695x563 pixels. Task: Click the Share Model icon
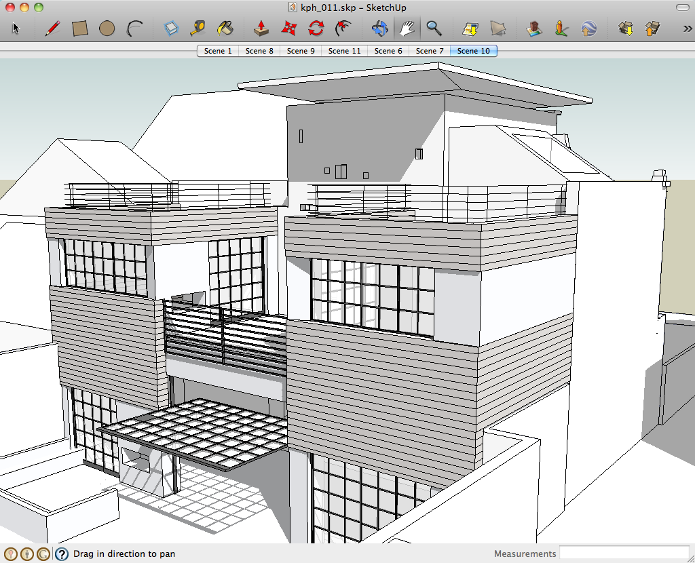pyautogui.click(x=652, y=28)
